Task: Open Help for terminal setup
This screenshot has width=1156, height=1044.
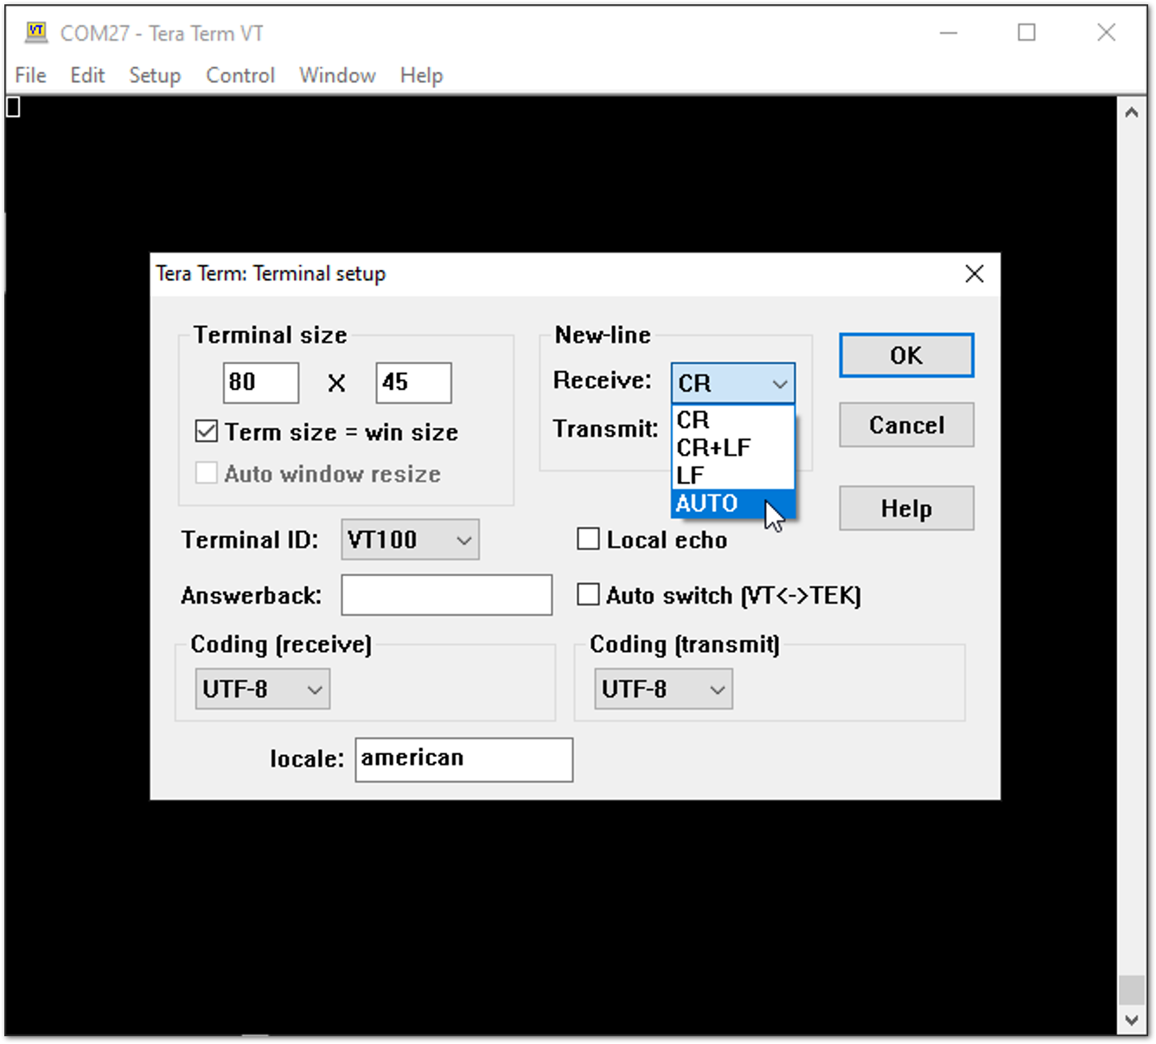Action: (905, 508)
